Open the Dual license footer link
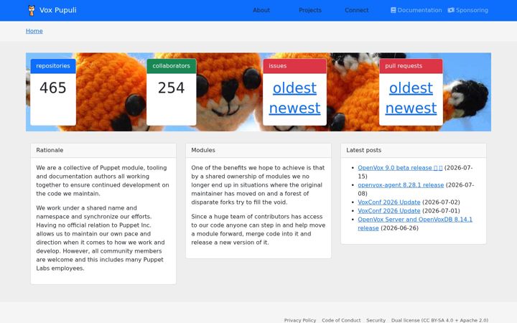The width and height of the screenshot is (517, 323). point(439,320)
